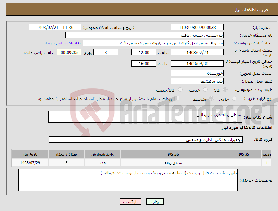This screenshot has height=211, width=278.
Task: Select the جزیی purchase type radio
Action: pos(234,98)
